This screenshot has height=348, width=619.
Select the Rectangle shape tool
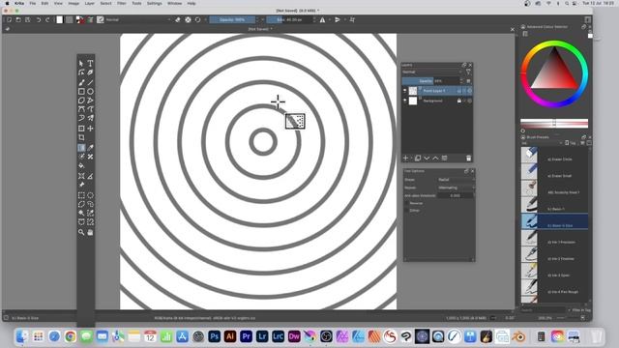point(81,92)
